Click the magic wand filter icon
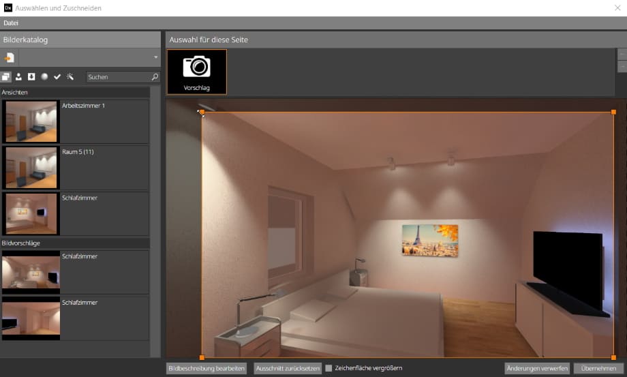 [70, 77]
